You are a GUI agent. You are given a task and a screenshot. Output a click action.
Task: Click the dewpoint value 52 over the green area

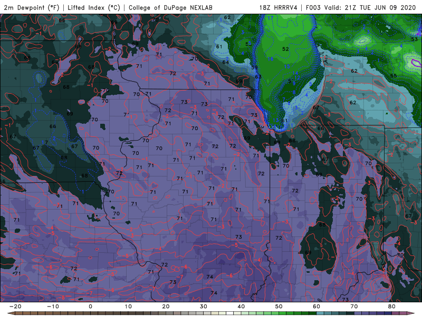tap(285, 49)
